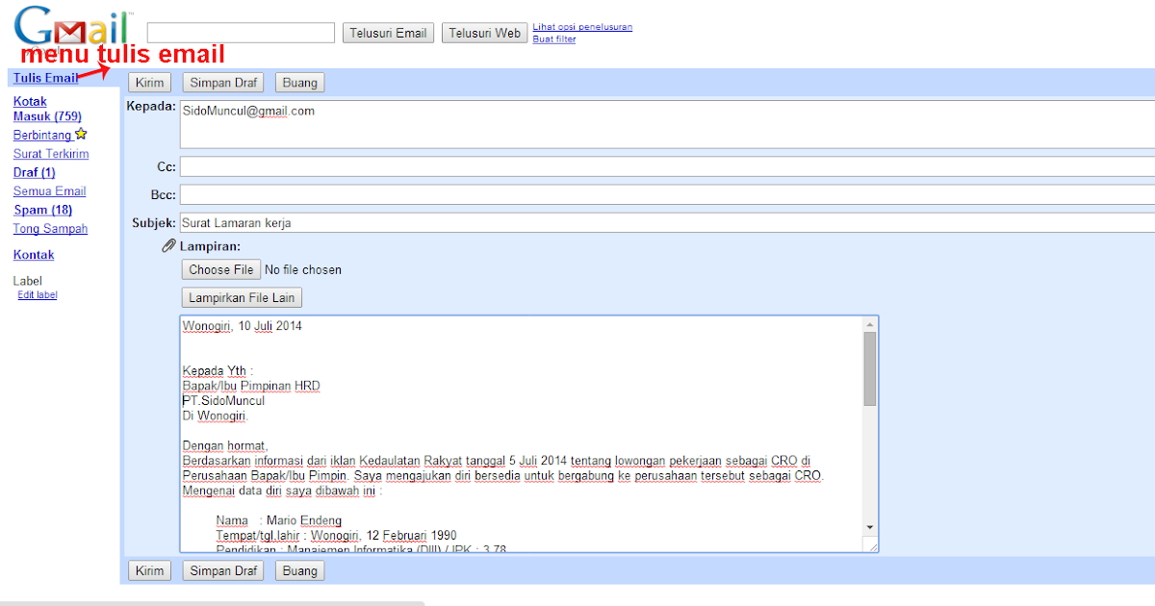Save draft using the top Simpan Draf button
Screen dimensions: 1155x606
(223, 83)
